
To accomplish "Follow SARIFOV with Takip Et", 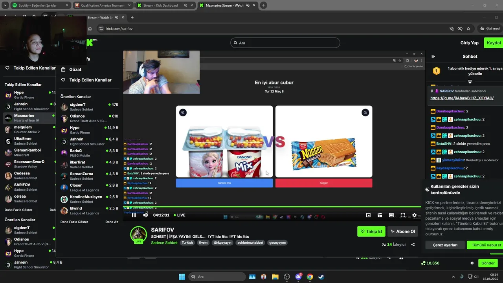I will [371, 232].
